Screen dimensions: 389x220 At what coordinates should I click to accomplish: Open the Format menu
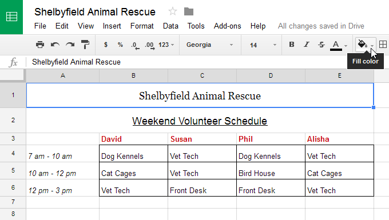point(142,26)
